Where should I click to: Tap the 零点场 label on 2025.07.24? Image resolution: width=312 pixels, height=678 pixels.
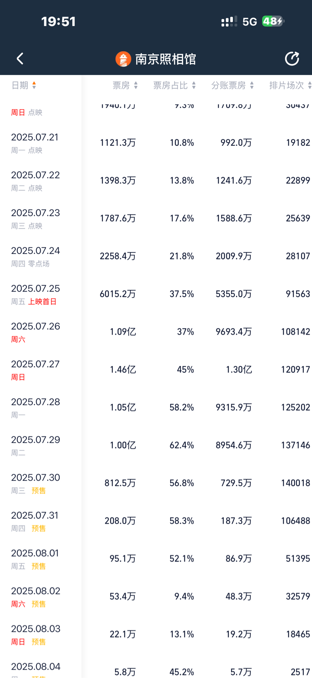tap(39, 264)
